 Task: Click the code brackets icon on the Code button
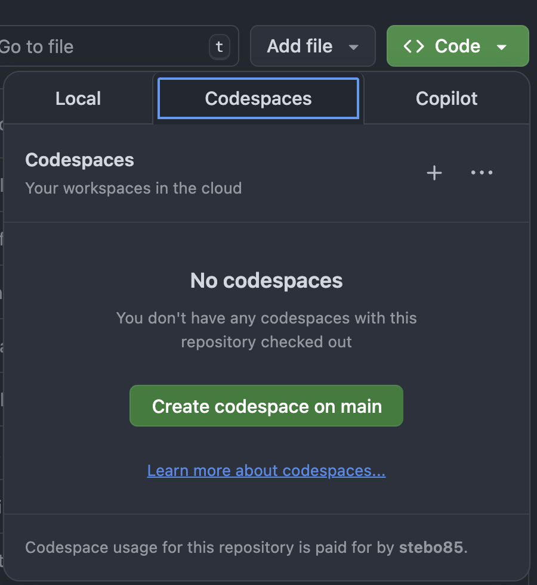(414, 46)
